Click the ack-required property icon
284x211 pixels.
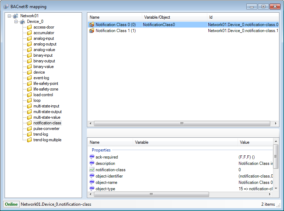[x=92, y=157]
